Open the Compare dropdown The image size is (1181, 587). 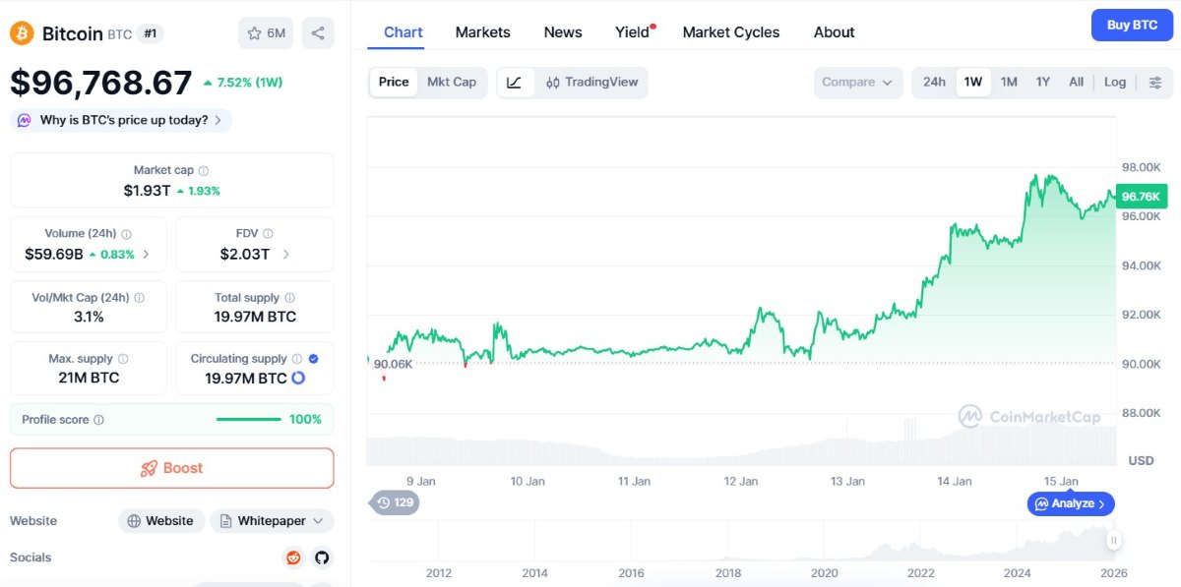tap(858, 83)
